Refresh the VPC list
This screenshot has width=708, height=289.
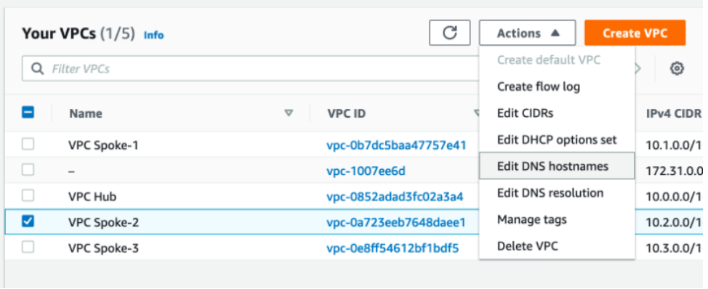[449, 33]
